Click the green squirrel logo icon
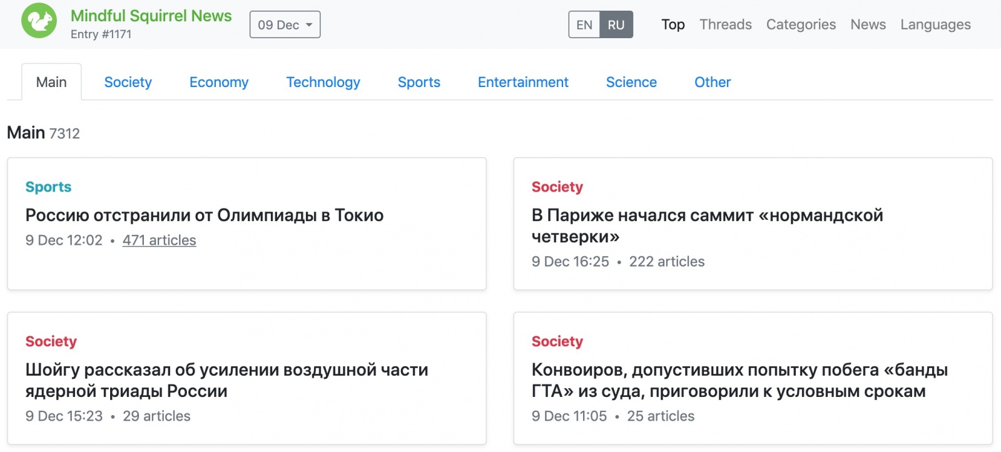Image resolution: width=1001 pixels, height=452 pixels. [x=39, y=21]
